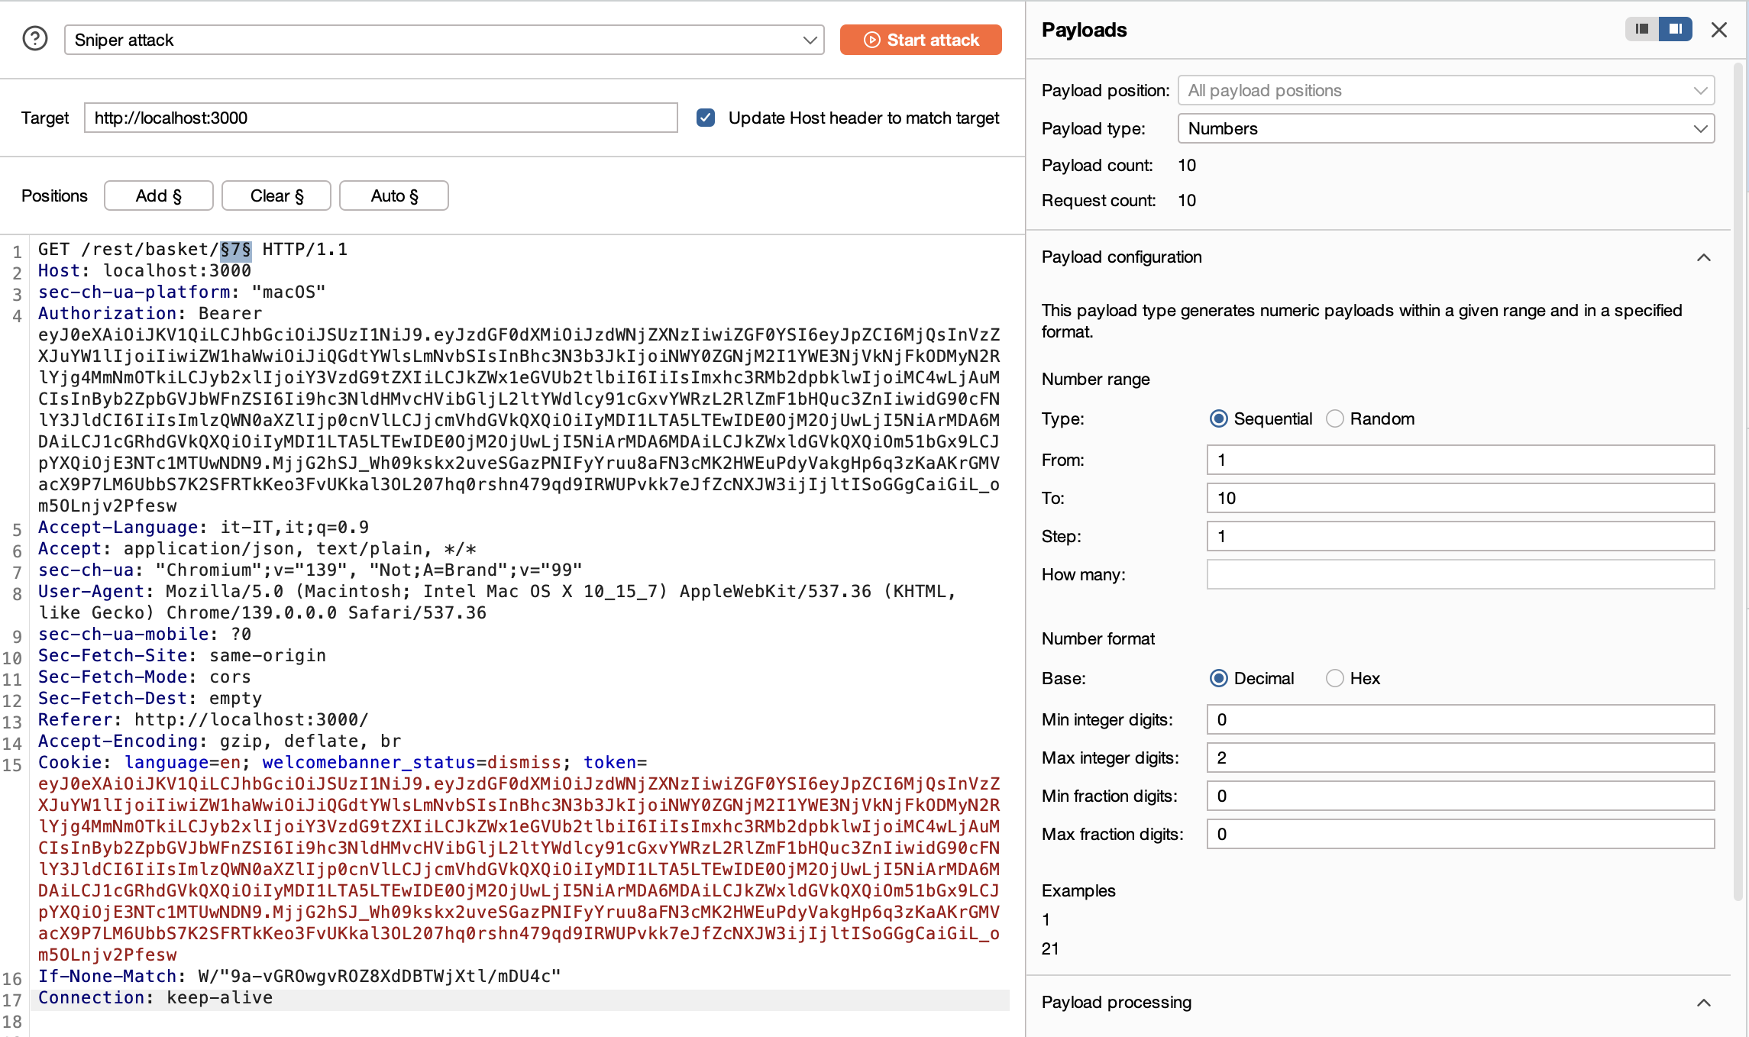The width and height of the screenshot is (1749, 1037).
Task: Select Random number range type
Action: pyautogui.click(x=1334, y=418)
